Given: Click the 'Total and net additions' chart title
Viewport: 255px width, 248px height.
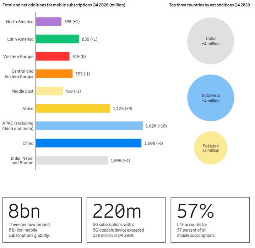Looking at the screenshot, I should (64, 5).
